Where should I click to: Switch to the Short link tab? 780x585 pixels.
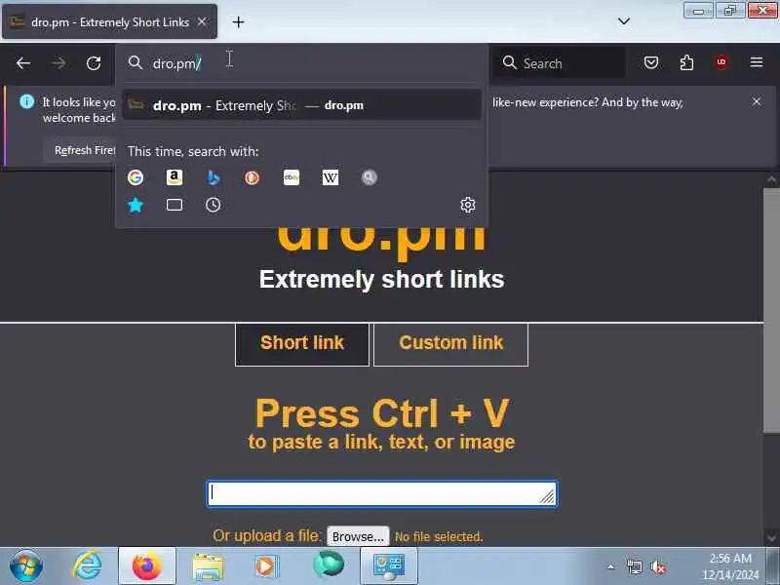point(302,343)
